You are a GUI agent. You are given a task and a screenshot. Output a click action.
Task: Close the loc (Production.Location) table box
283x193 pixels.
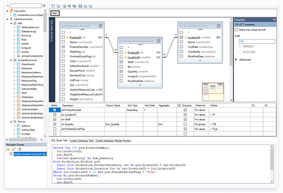[x=219, y=26]
